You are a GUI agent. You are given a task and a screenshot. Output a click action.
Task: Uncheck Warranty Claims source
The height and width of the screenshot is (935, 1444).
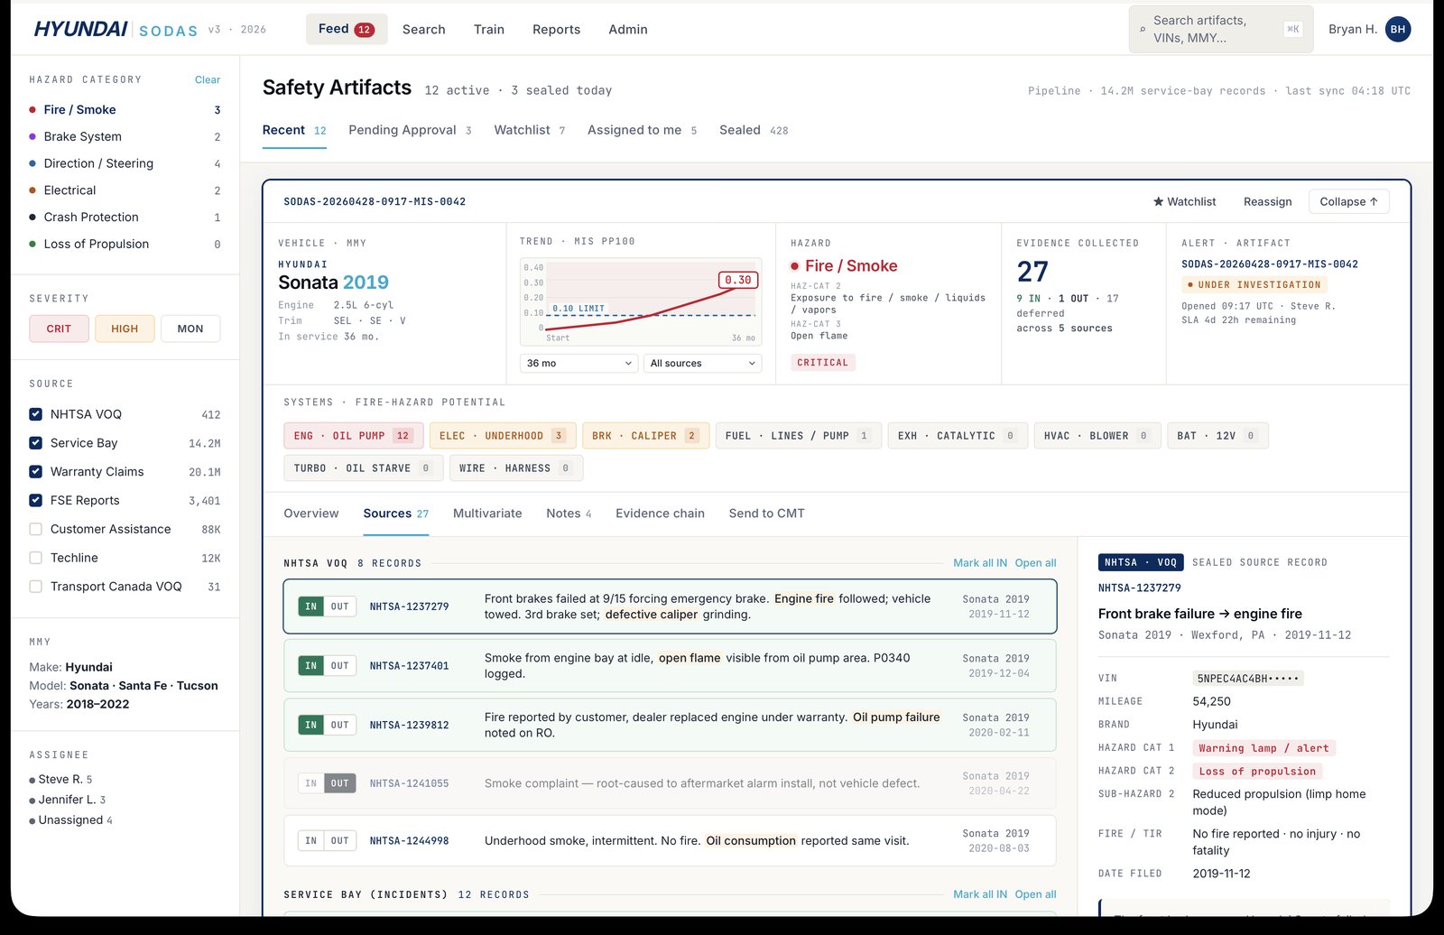pos(36,472)
